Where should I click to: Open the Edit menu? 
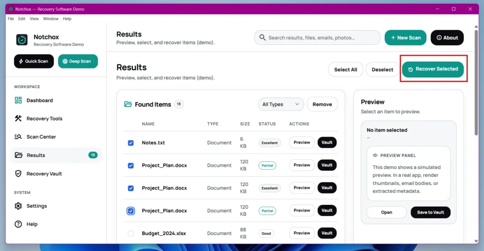pos(22,18)
